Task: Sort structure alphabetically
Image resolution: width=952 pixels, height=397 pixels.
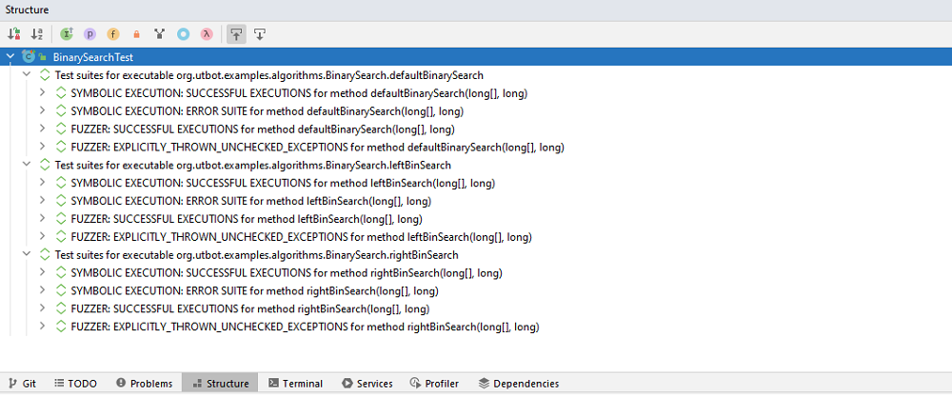Action: pyautogui.click(x=37, y=34)
